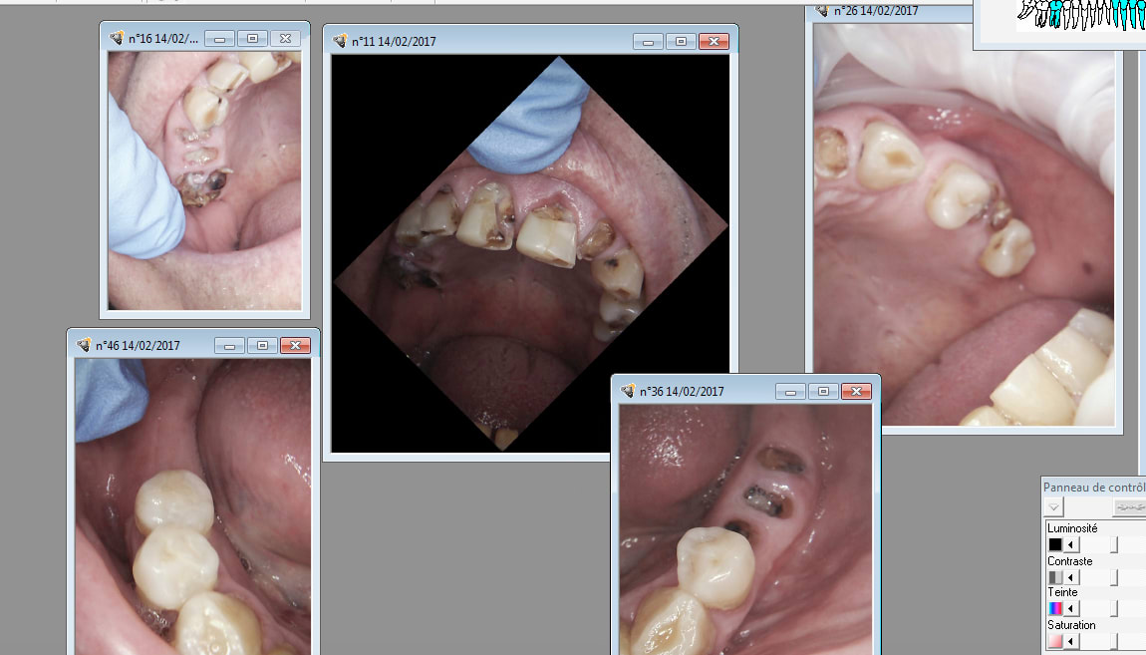Maximize the n°36 image window
Image resolution: width=1146 pixels, height=655 pixels.
pyautogui.click(x=823, y=392)
